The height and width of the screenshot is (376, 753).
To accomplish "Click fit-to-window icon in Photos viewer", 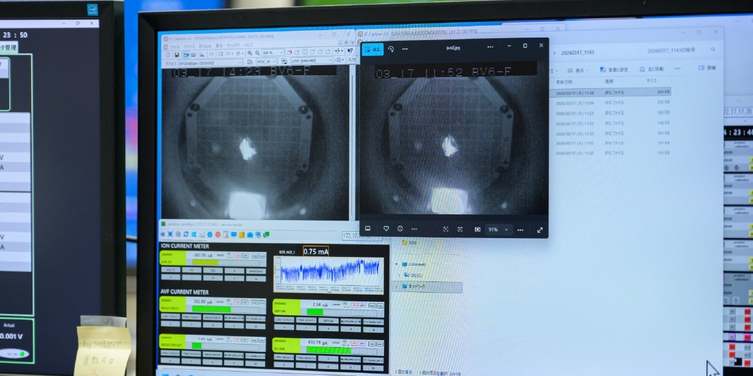I will [x=446, y=229].
